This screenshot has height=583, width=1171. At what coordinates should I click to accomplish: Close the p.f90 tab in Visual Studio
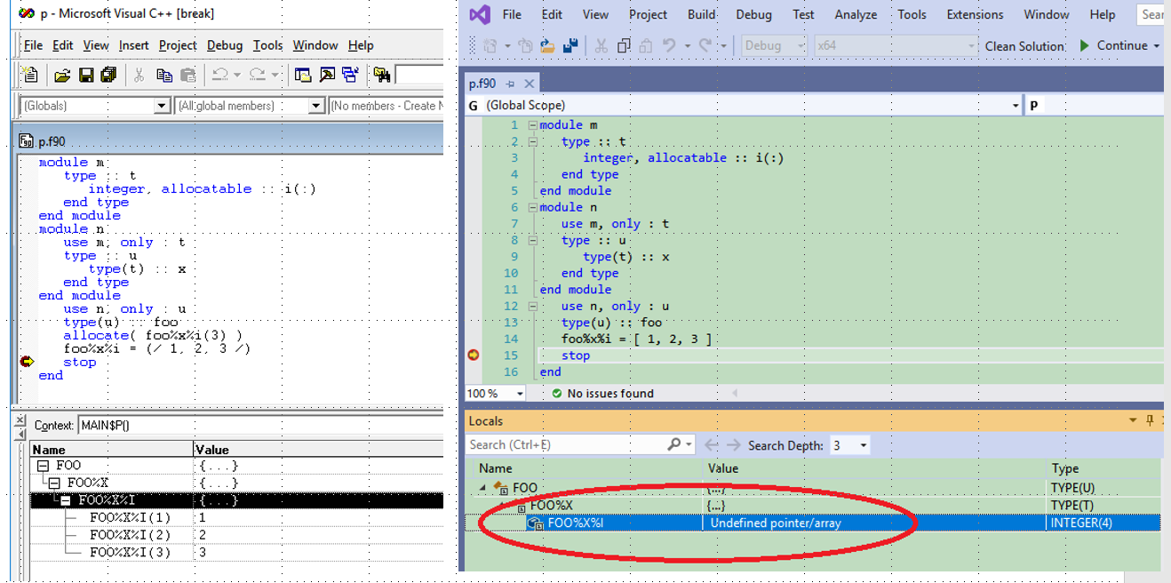[530, 84]
